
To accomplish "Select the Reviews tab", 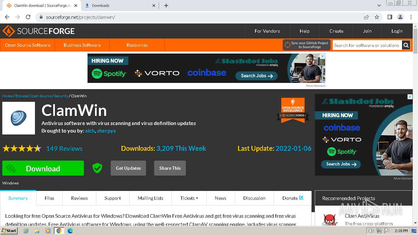I will (79, 198).
